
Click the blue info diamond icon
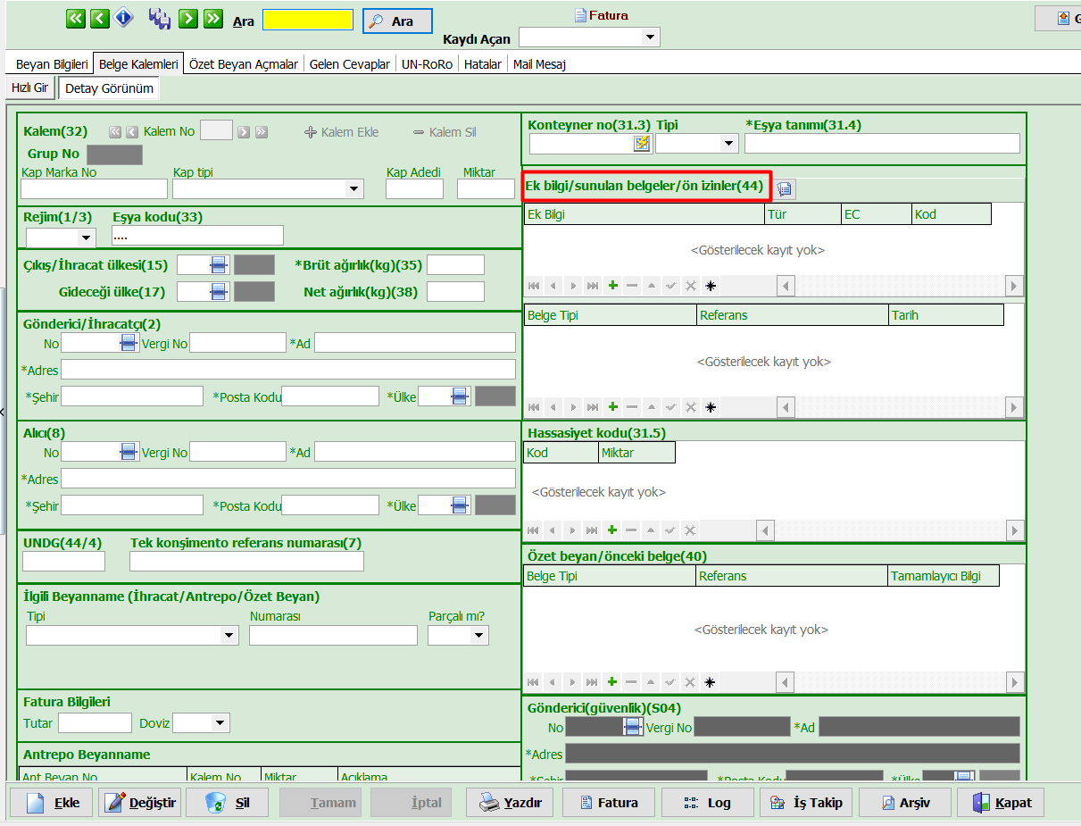click(x=124, y=19)
